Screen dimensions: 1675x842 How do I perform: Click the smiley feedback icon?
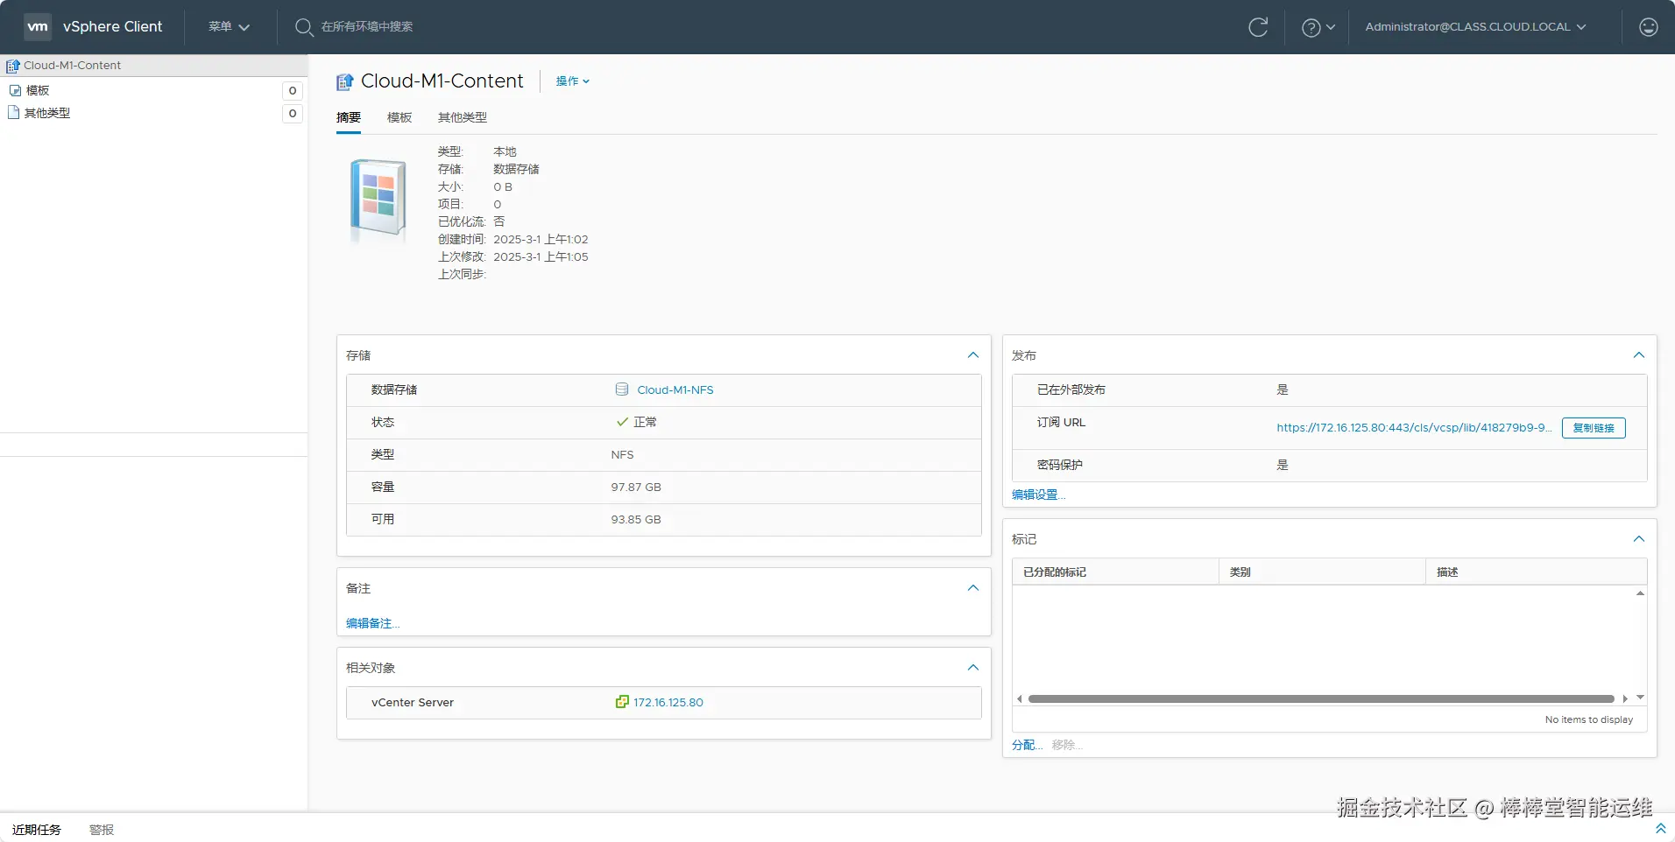tap(1649, 27)
